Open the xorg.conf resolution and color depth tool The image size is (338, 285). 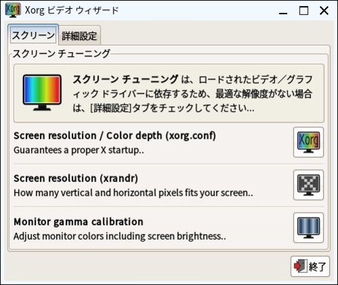[308, 142]
